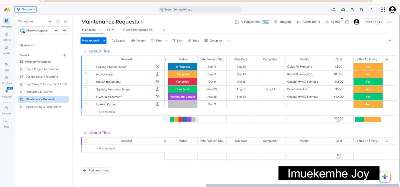Open Sidekick in the left rail
The image size is (400, 187).
pyautogui.click(x=7, y=36)
